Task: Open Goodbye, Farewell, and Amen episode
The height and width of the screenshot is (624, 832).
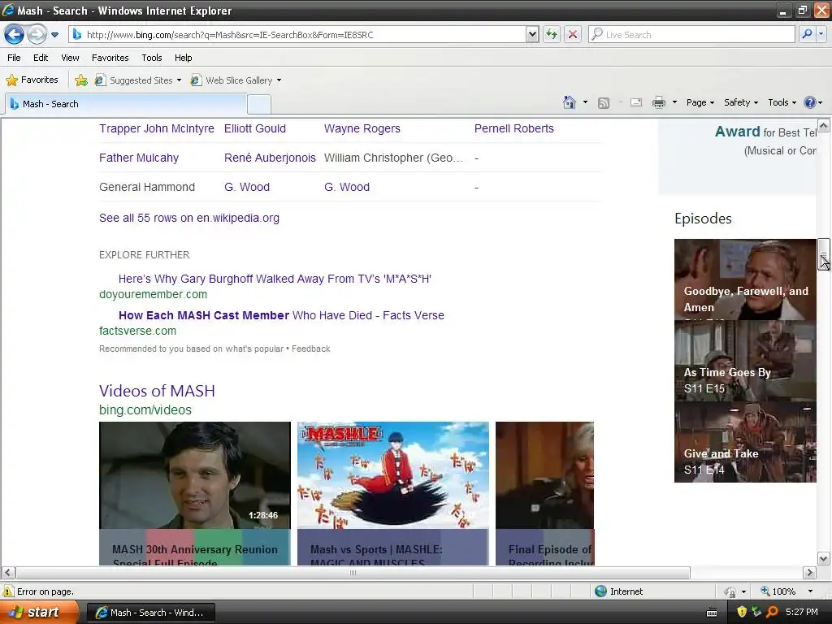Action: pos(745,279)
